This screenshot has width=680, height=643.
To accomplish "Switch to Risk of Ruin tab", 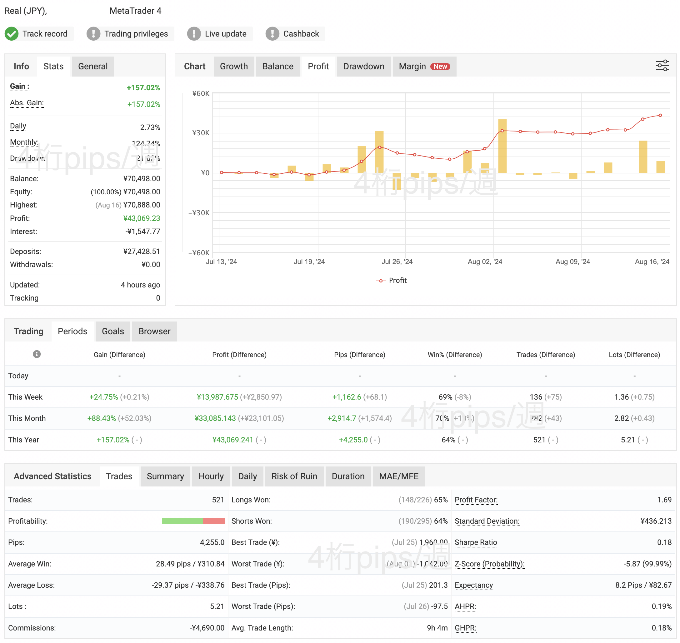I will pyautogui.click(x=294, y=476).
